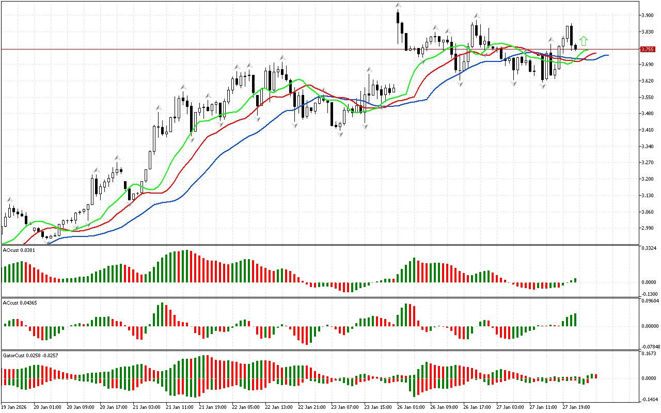
Task: Click the 26 Jan 01:00 time label
Action: pos(411,407)
